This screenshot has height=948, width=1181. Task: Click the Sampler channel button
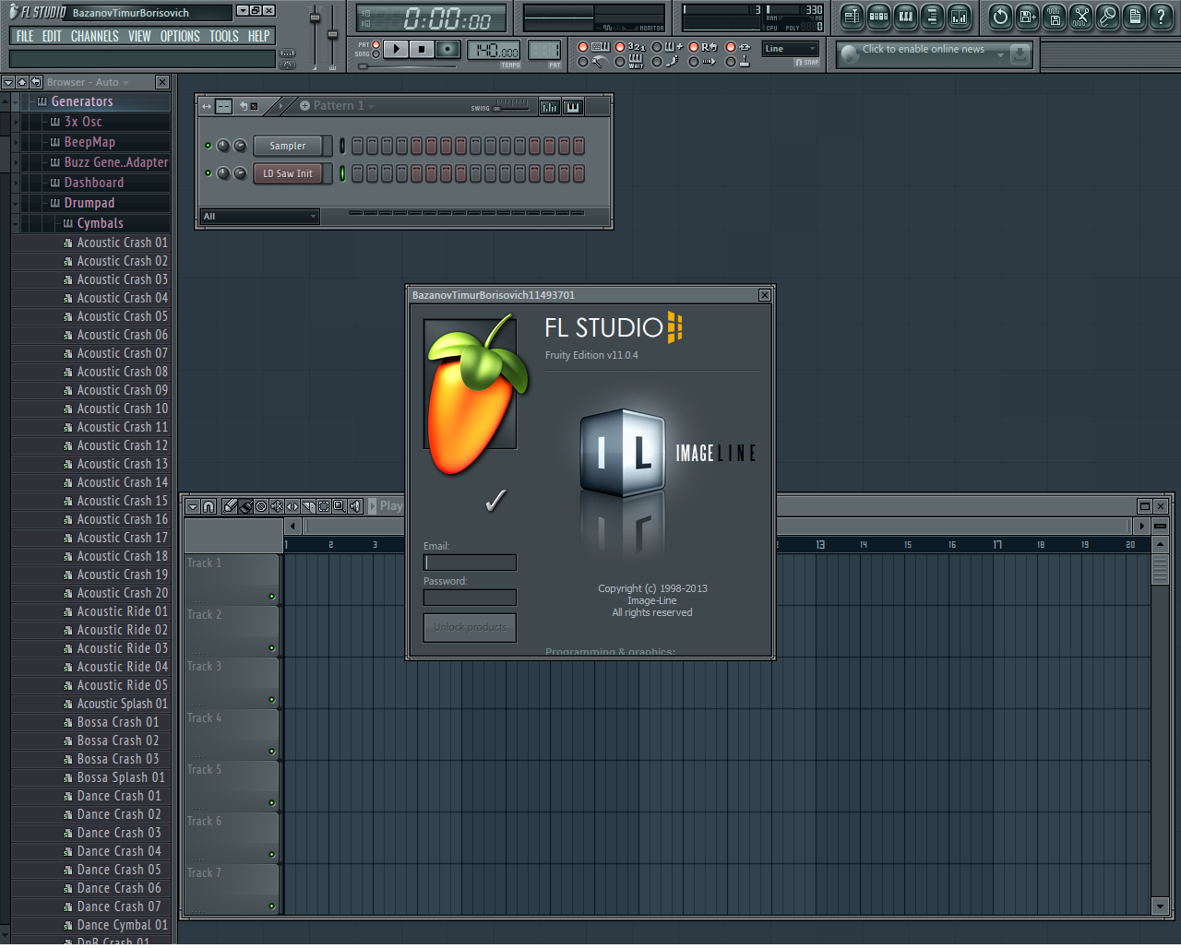[288, 146]
